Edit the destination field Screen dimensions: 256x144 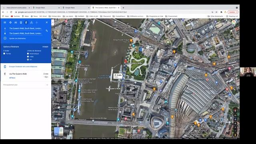25,33
